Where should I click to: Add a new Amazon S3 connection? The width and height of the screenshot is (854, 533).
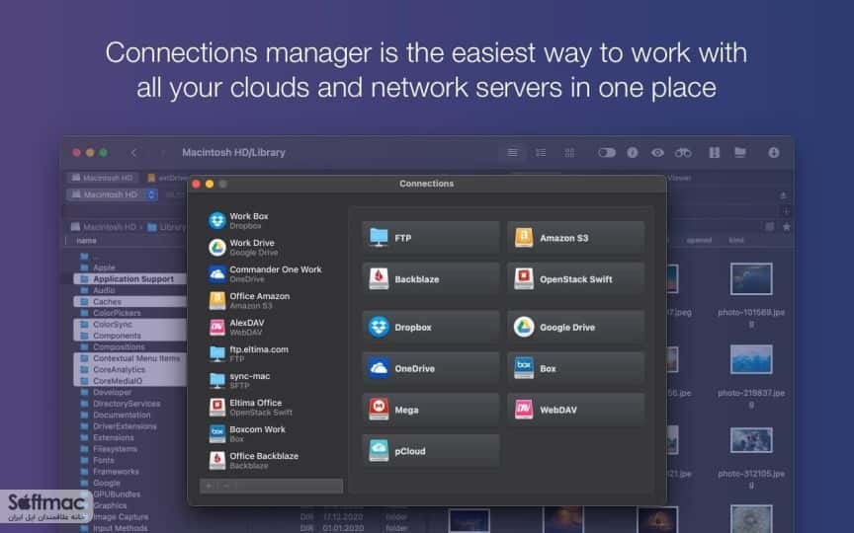click(x=575, y=238)
